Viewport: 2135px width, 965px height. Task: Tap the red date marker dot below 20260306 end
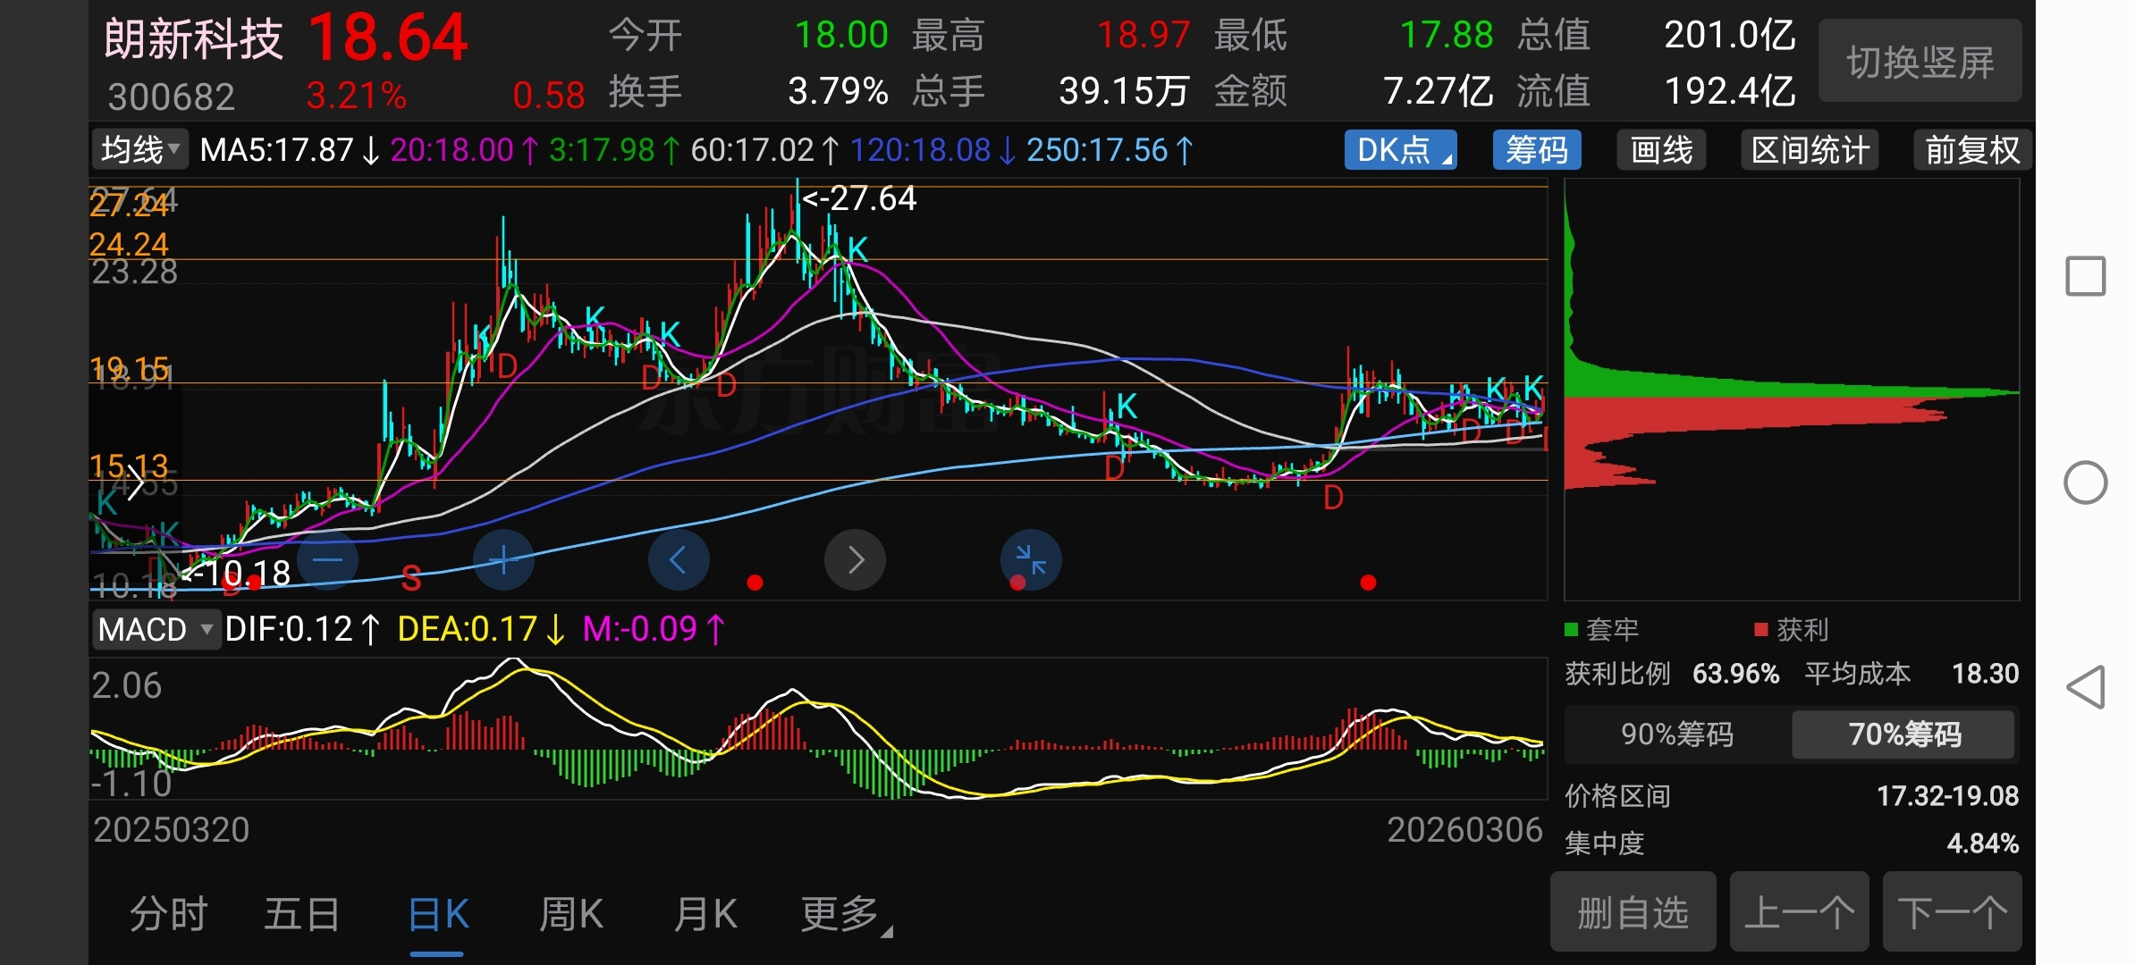(x=1368, y=583)
